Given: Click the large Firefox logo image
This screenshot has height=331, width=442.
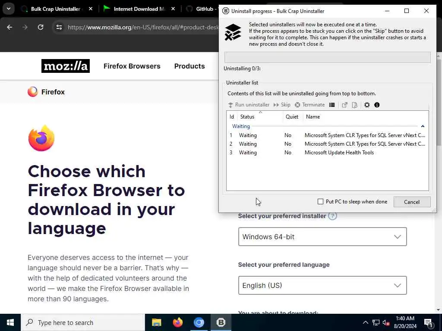Looking at the screenshot, I should coord(41,138).
